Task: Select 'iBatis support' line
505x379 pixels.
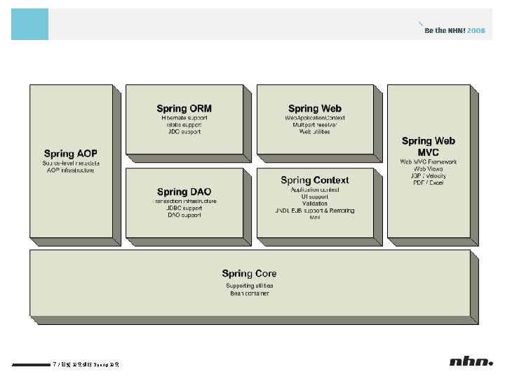Action: pyautogui.click(x=184, y=125)
